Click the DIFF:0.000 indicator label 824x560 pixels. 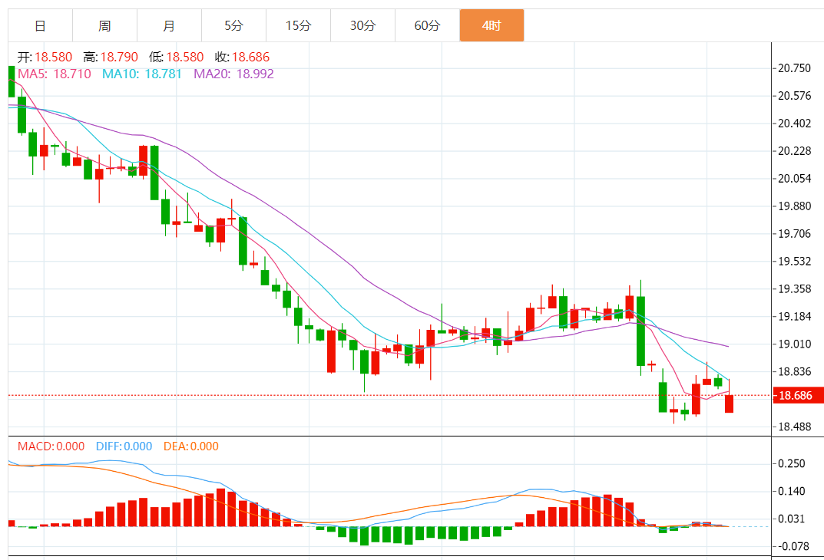coord(124,446)
